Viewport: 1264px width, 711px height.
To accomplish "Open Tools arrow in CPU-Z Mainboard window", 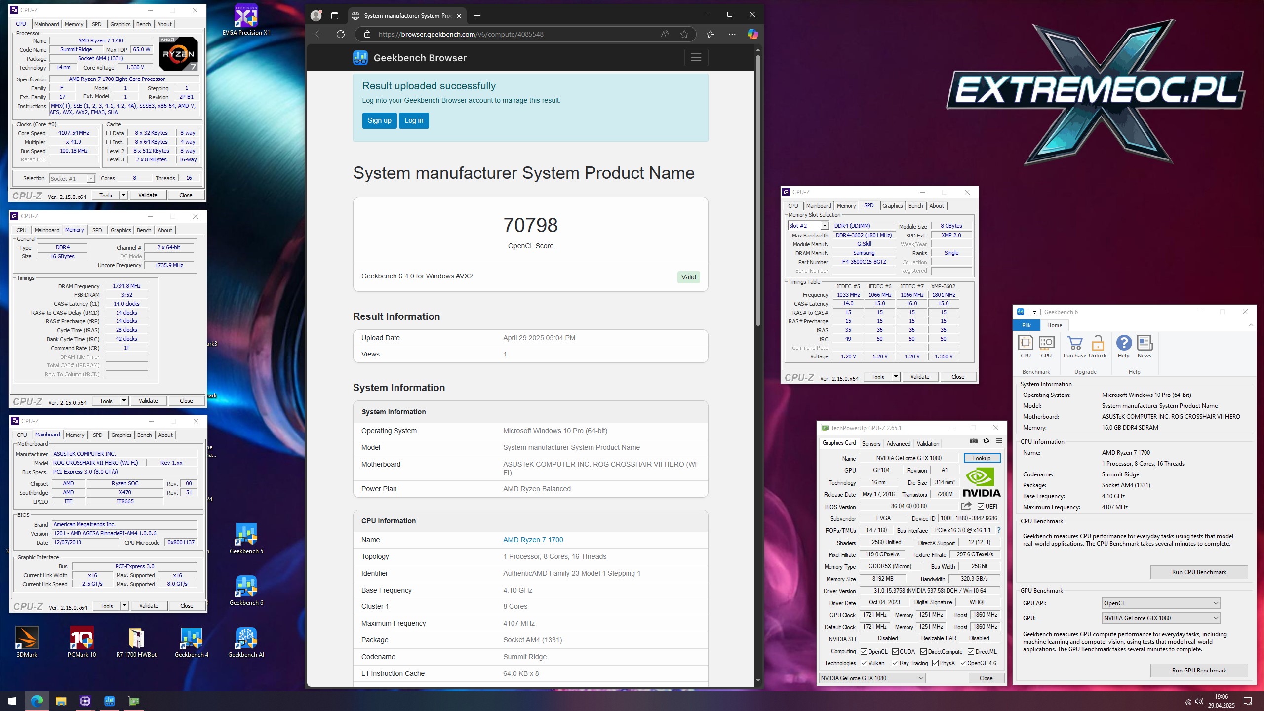I will (124, 606).
